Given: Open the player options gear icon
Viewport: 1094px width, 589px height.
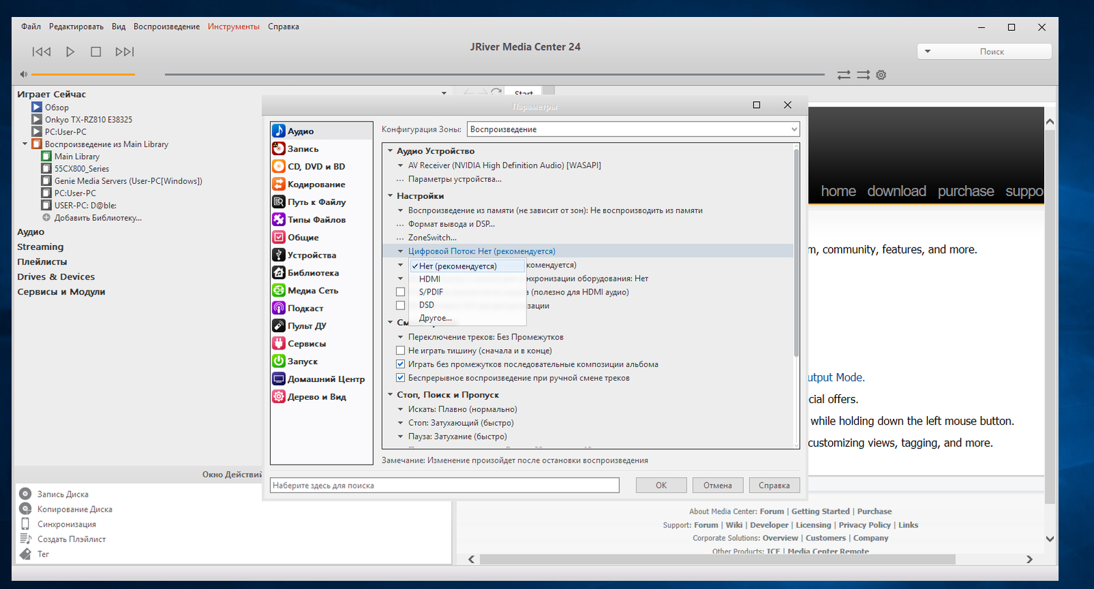Looking at the screenshot, I should point(881,75).
